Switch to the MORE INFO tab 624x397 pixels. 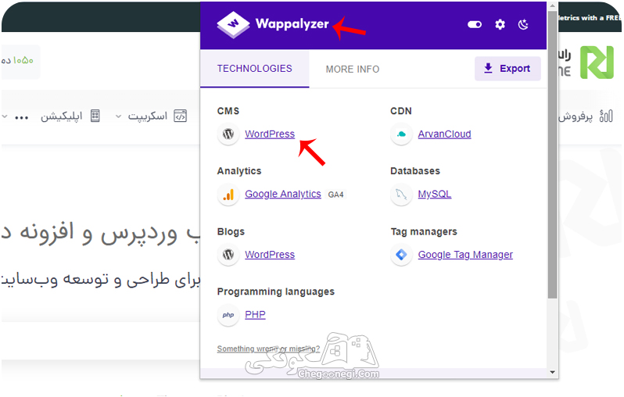pos(352,70)
